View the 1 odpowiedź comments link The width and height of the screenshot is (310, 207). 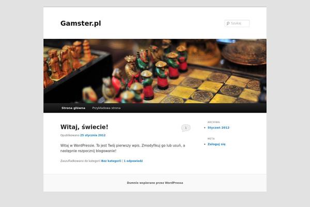tap(133, 161)
